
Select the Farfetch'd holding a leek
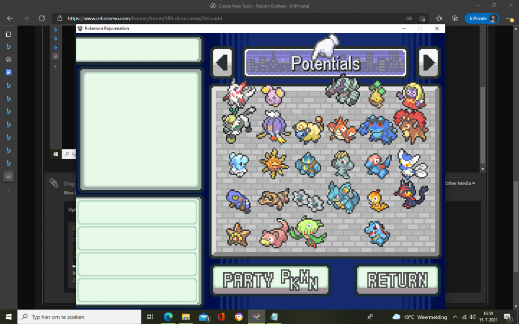click(x=238, y=124)
